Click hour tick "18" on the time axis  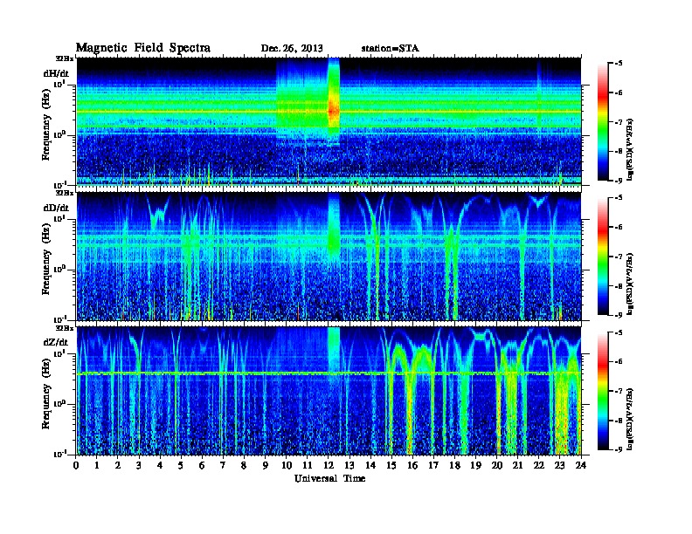coord(454,465)
